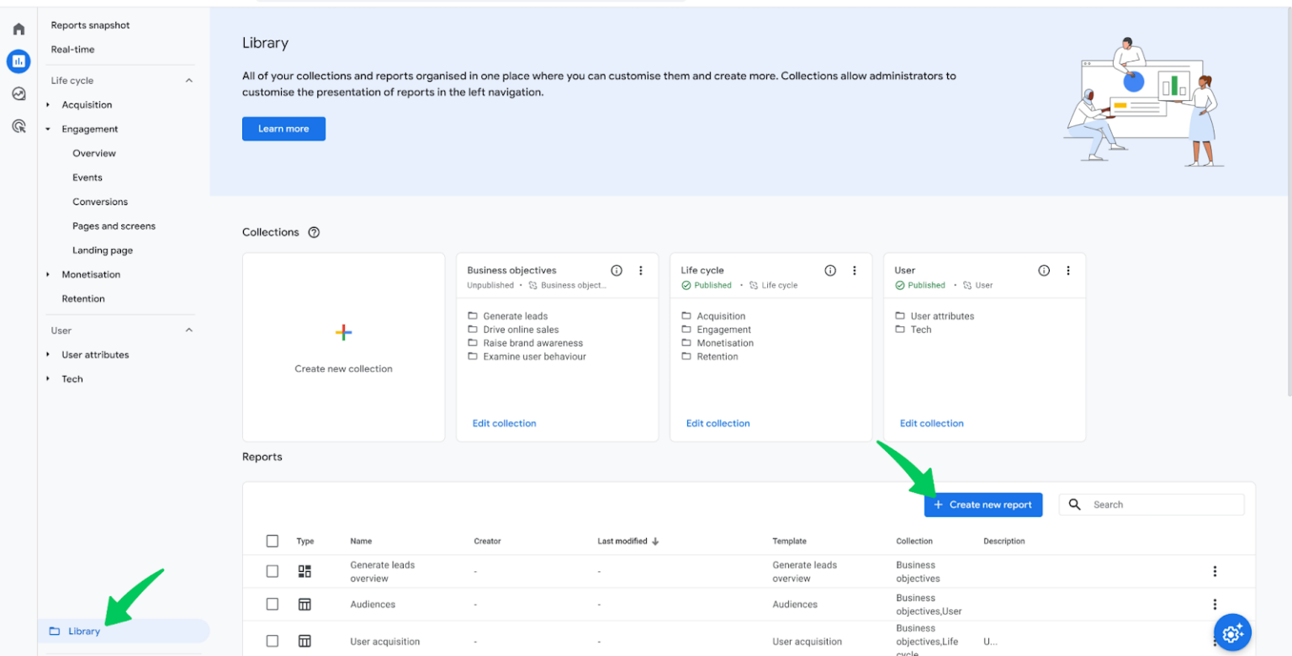Expand the Monetisation tree arrow
The image size is (1292, 656).
49,275
